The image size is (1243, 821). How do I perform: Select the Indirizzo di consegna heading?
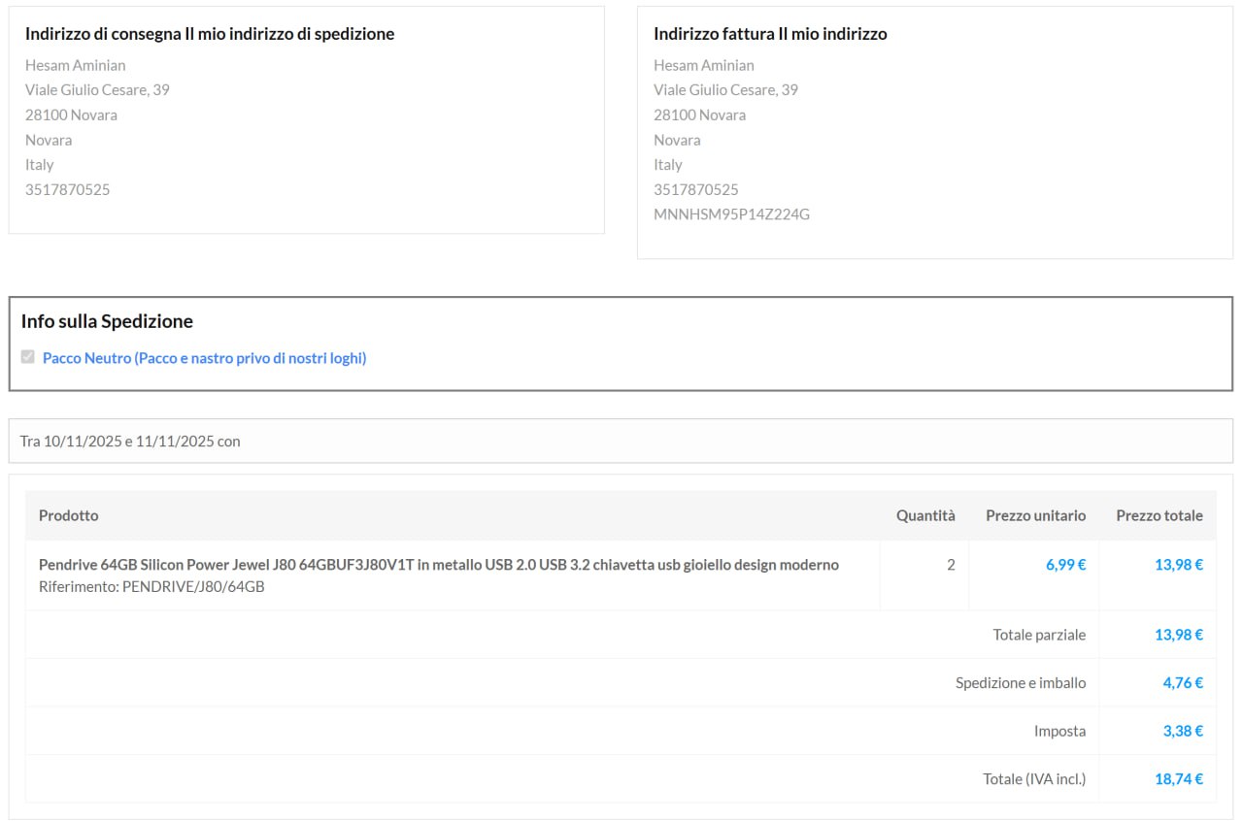(210, 34)
